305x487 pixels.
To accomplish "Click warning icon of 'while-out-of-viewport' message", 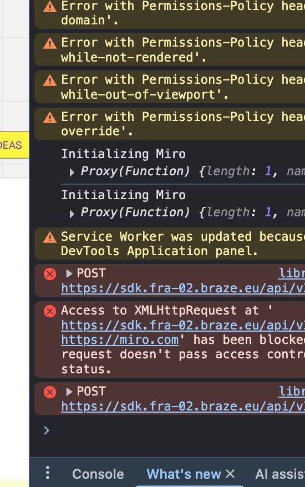I will click(50, 80).
